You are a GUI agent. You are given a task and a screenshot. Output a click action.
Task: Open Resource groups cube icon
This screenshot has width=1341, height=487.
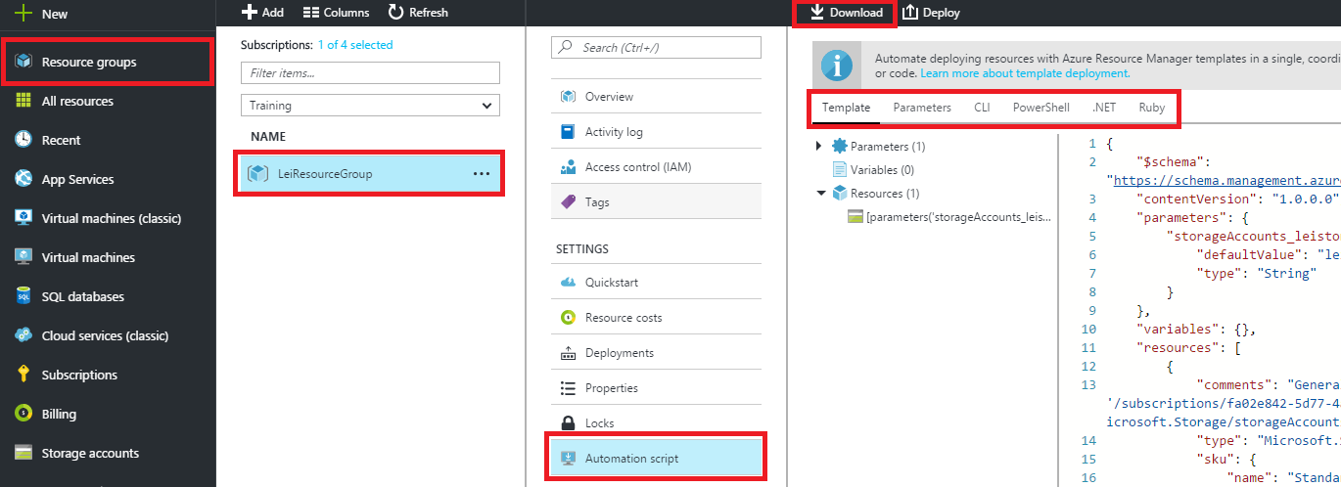pos(23,62)
